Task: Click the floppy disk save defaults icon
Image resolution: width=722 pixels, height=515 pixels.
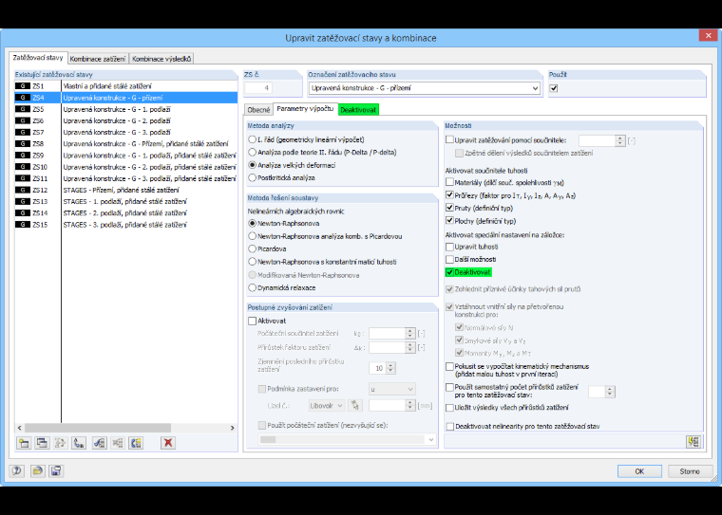Action: point(56,470)
